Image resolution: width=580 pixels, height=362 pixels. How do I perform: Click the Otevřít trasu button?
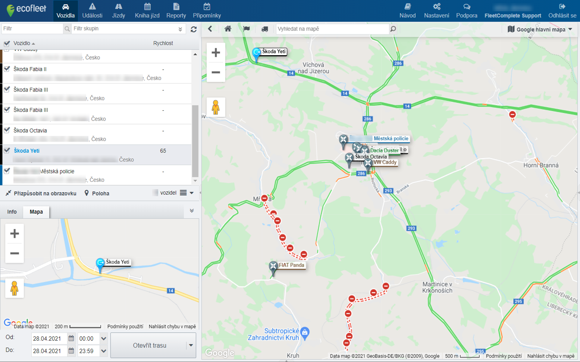150,345
